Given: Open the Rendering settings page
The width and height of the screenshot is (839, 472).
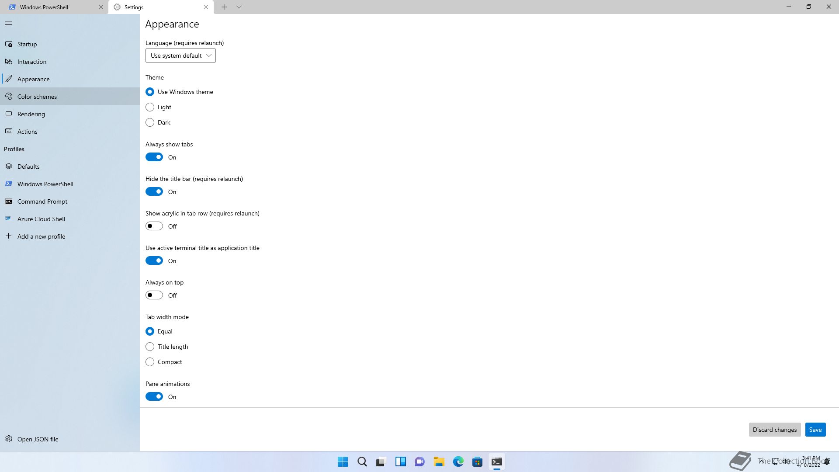Looking at the screenshot, I should [70, 114].
